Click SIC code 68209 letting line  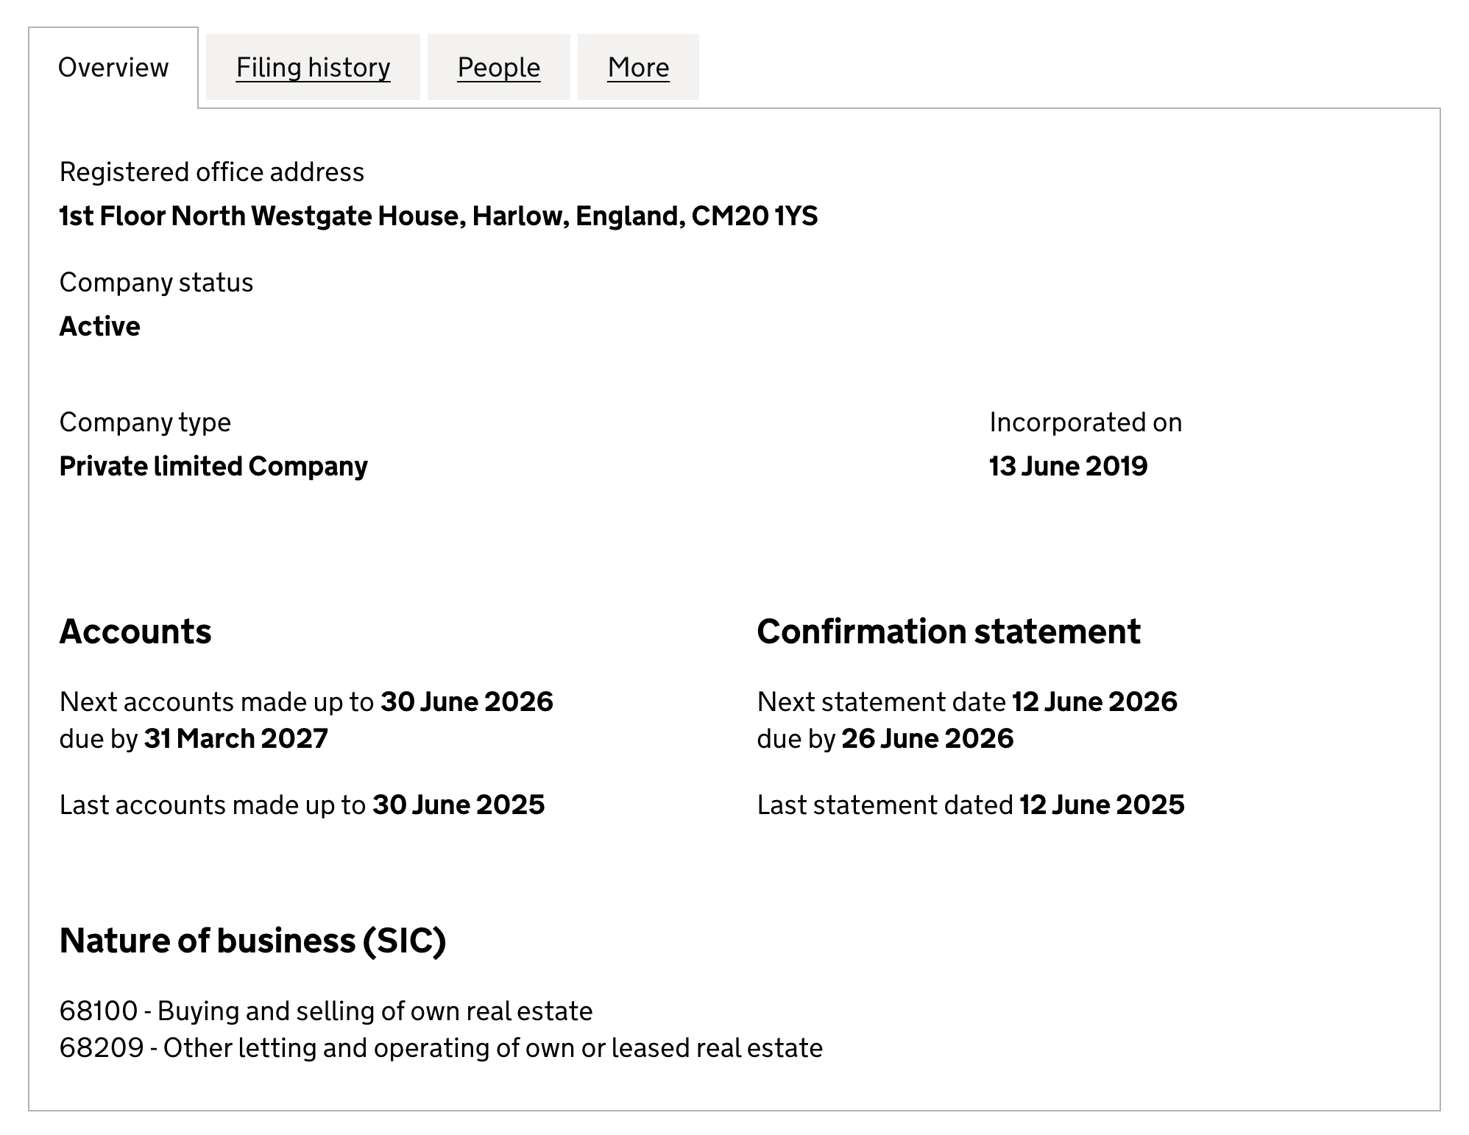(441, 1048)
